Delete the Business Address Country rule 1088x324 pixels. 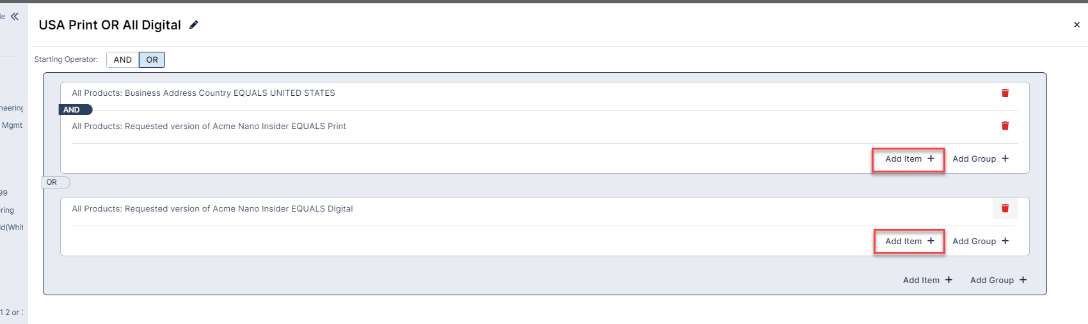click(1005, 93)
